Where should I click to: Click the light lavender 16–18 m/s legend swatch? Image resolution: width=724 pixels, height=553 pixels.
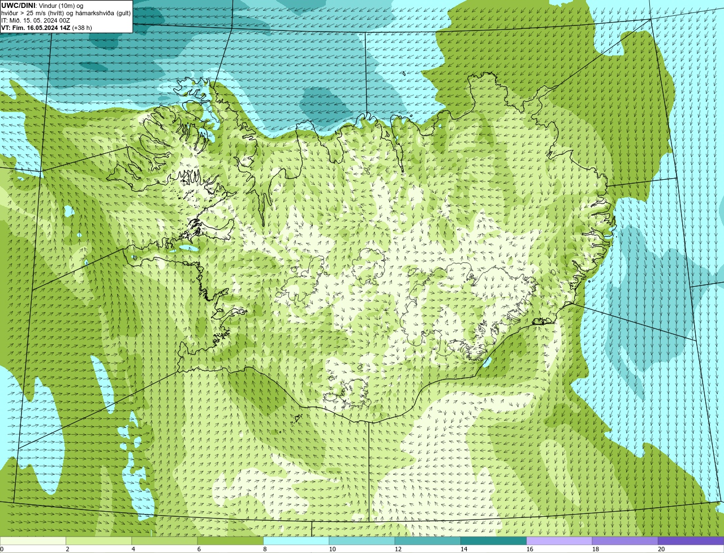[559, 541]
